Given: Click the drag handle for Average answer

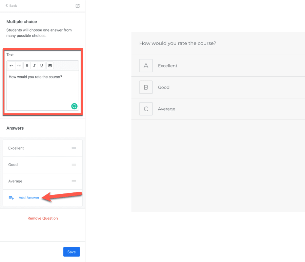Looking at the screenshot, I should click(74, 181).
